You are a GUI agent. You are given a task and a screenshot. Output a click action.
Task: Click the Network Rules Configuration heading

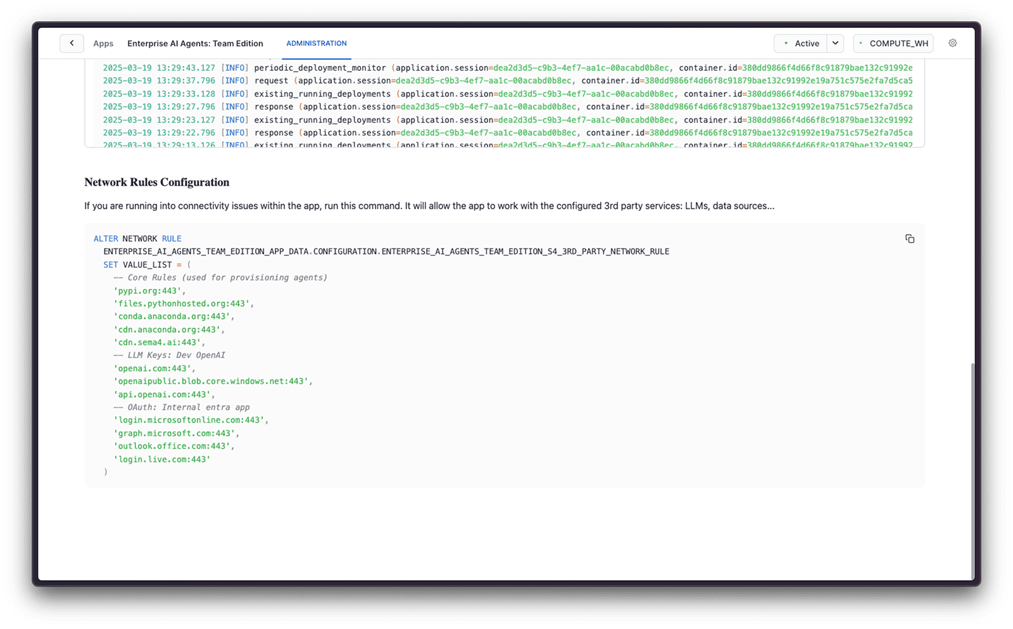pyautogui.click(x=156, y=182)
